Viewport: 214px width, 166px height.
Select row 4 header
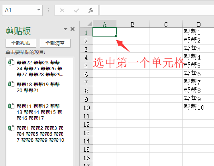click(x=86, y=57)
